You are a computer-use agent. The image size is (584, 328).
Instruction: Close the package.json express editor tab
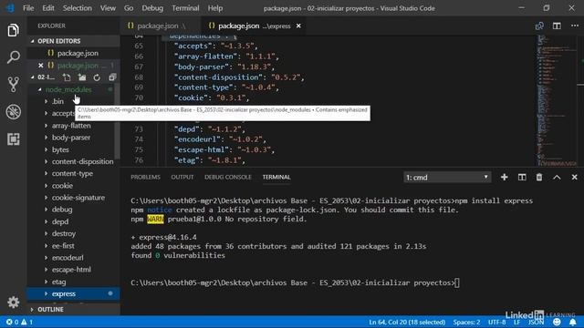pyautogui.click(x=298, y=26)
